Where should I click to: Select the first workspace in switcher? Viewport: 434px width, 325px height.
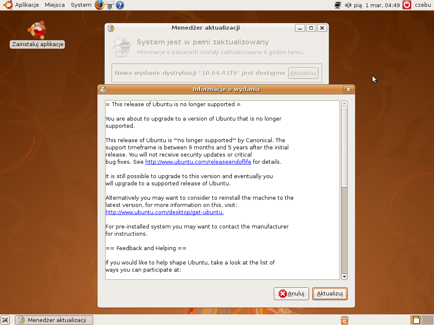(x=416, y=320)
